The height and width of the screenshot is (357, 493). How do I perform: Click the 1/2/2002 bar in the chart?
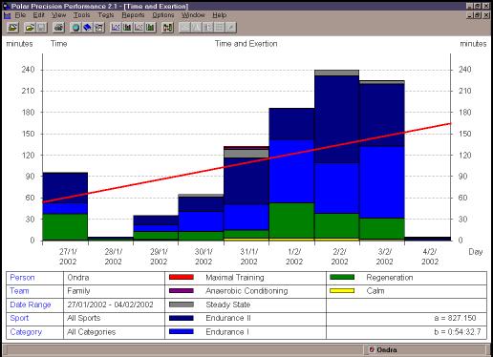point(291,174)
